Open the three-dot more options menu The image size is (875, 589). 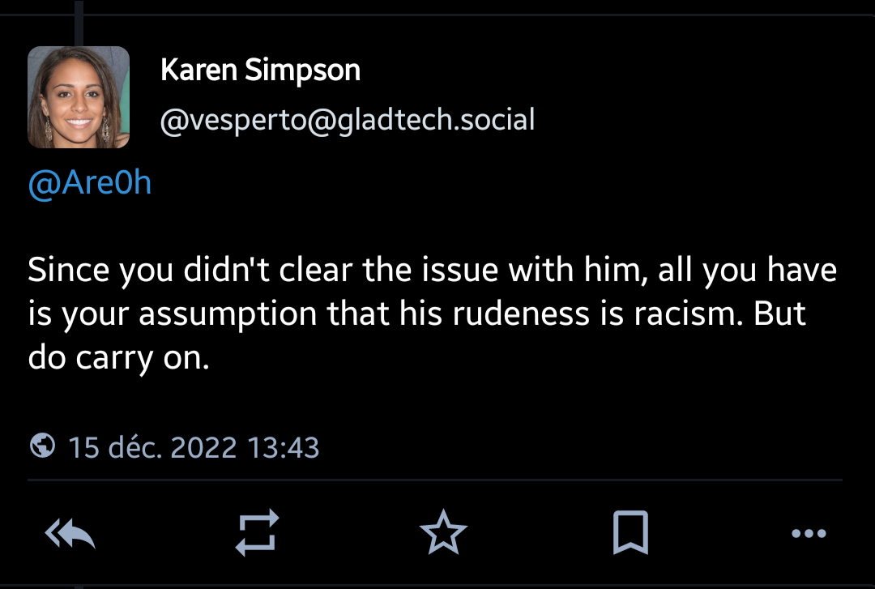tap(808, 533)
